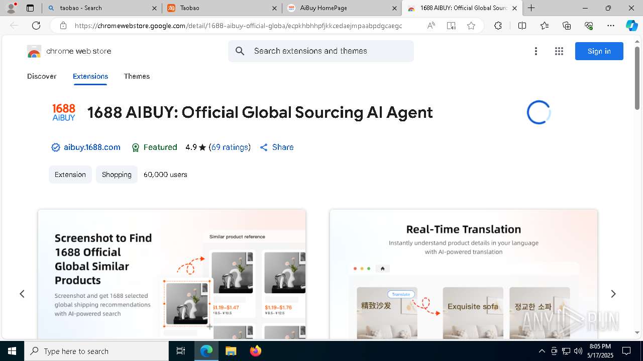
Task: Open Edge Settings and more menu
Action: pos(611,26)
